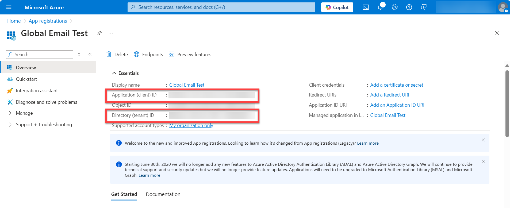Image resolution: width=510 pixels, height=208 pixels.
Task: Open the Help question mark icon
Action: (409, 7)
